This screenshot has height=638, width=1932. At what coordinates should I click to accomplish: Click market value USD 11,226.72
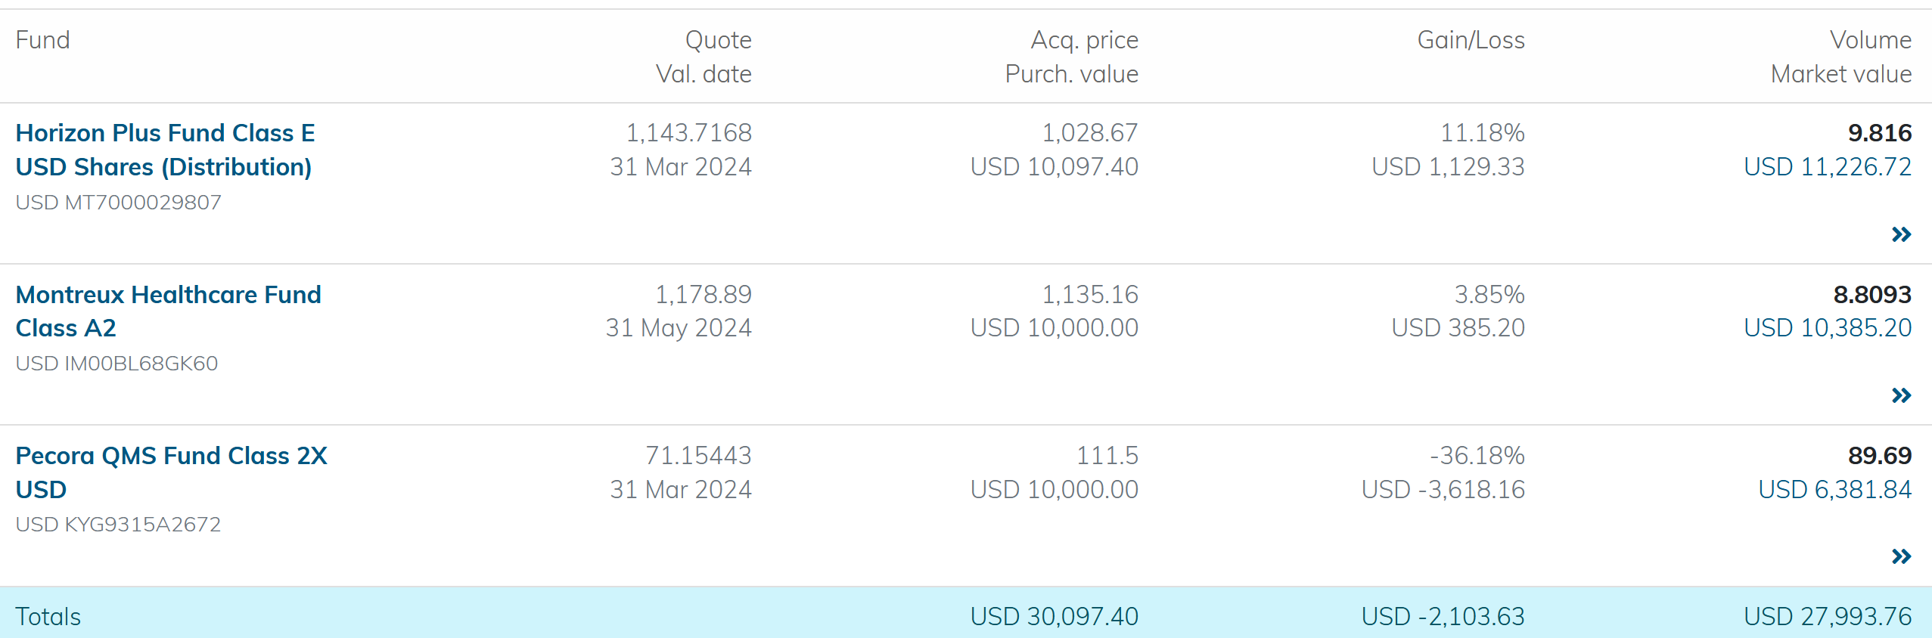(x=1827, y=167)
